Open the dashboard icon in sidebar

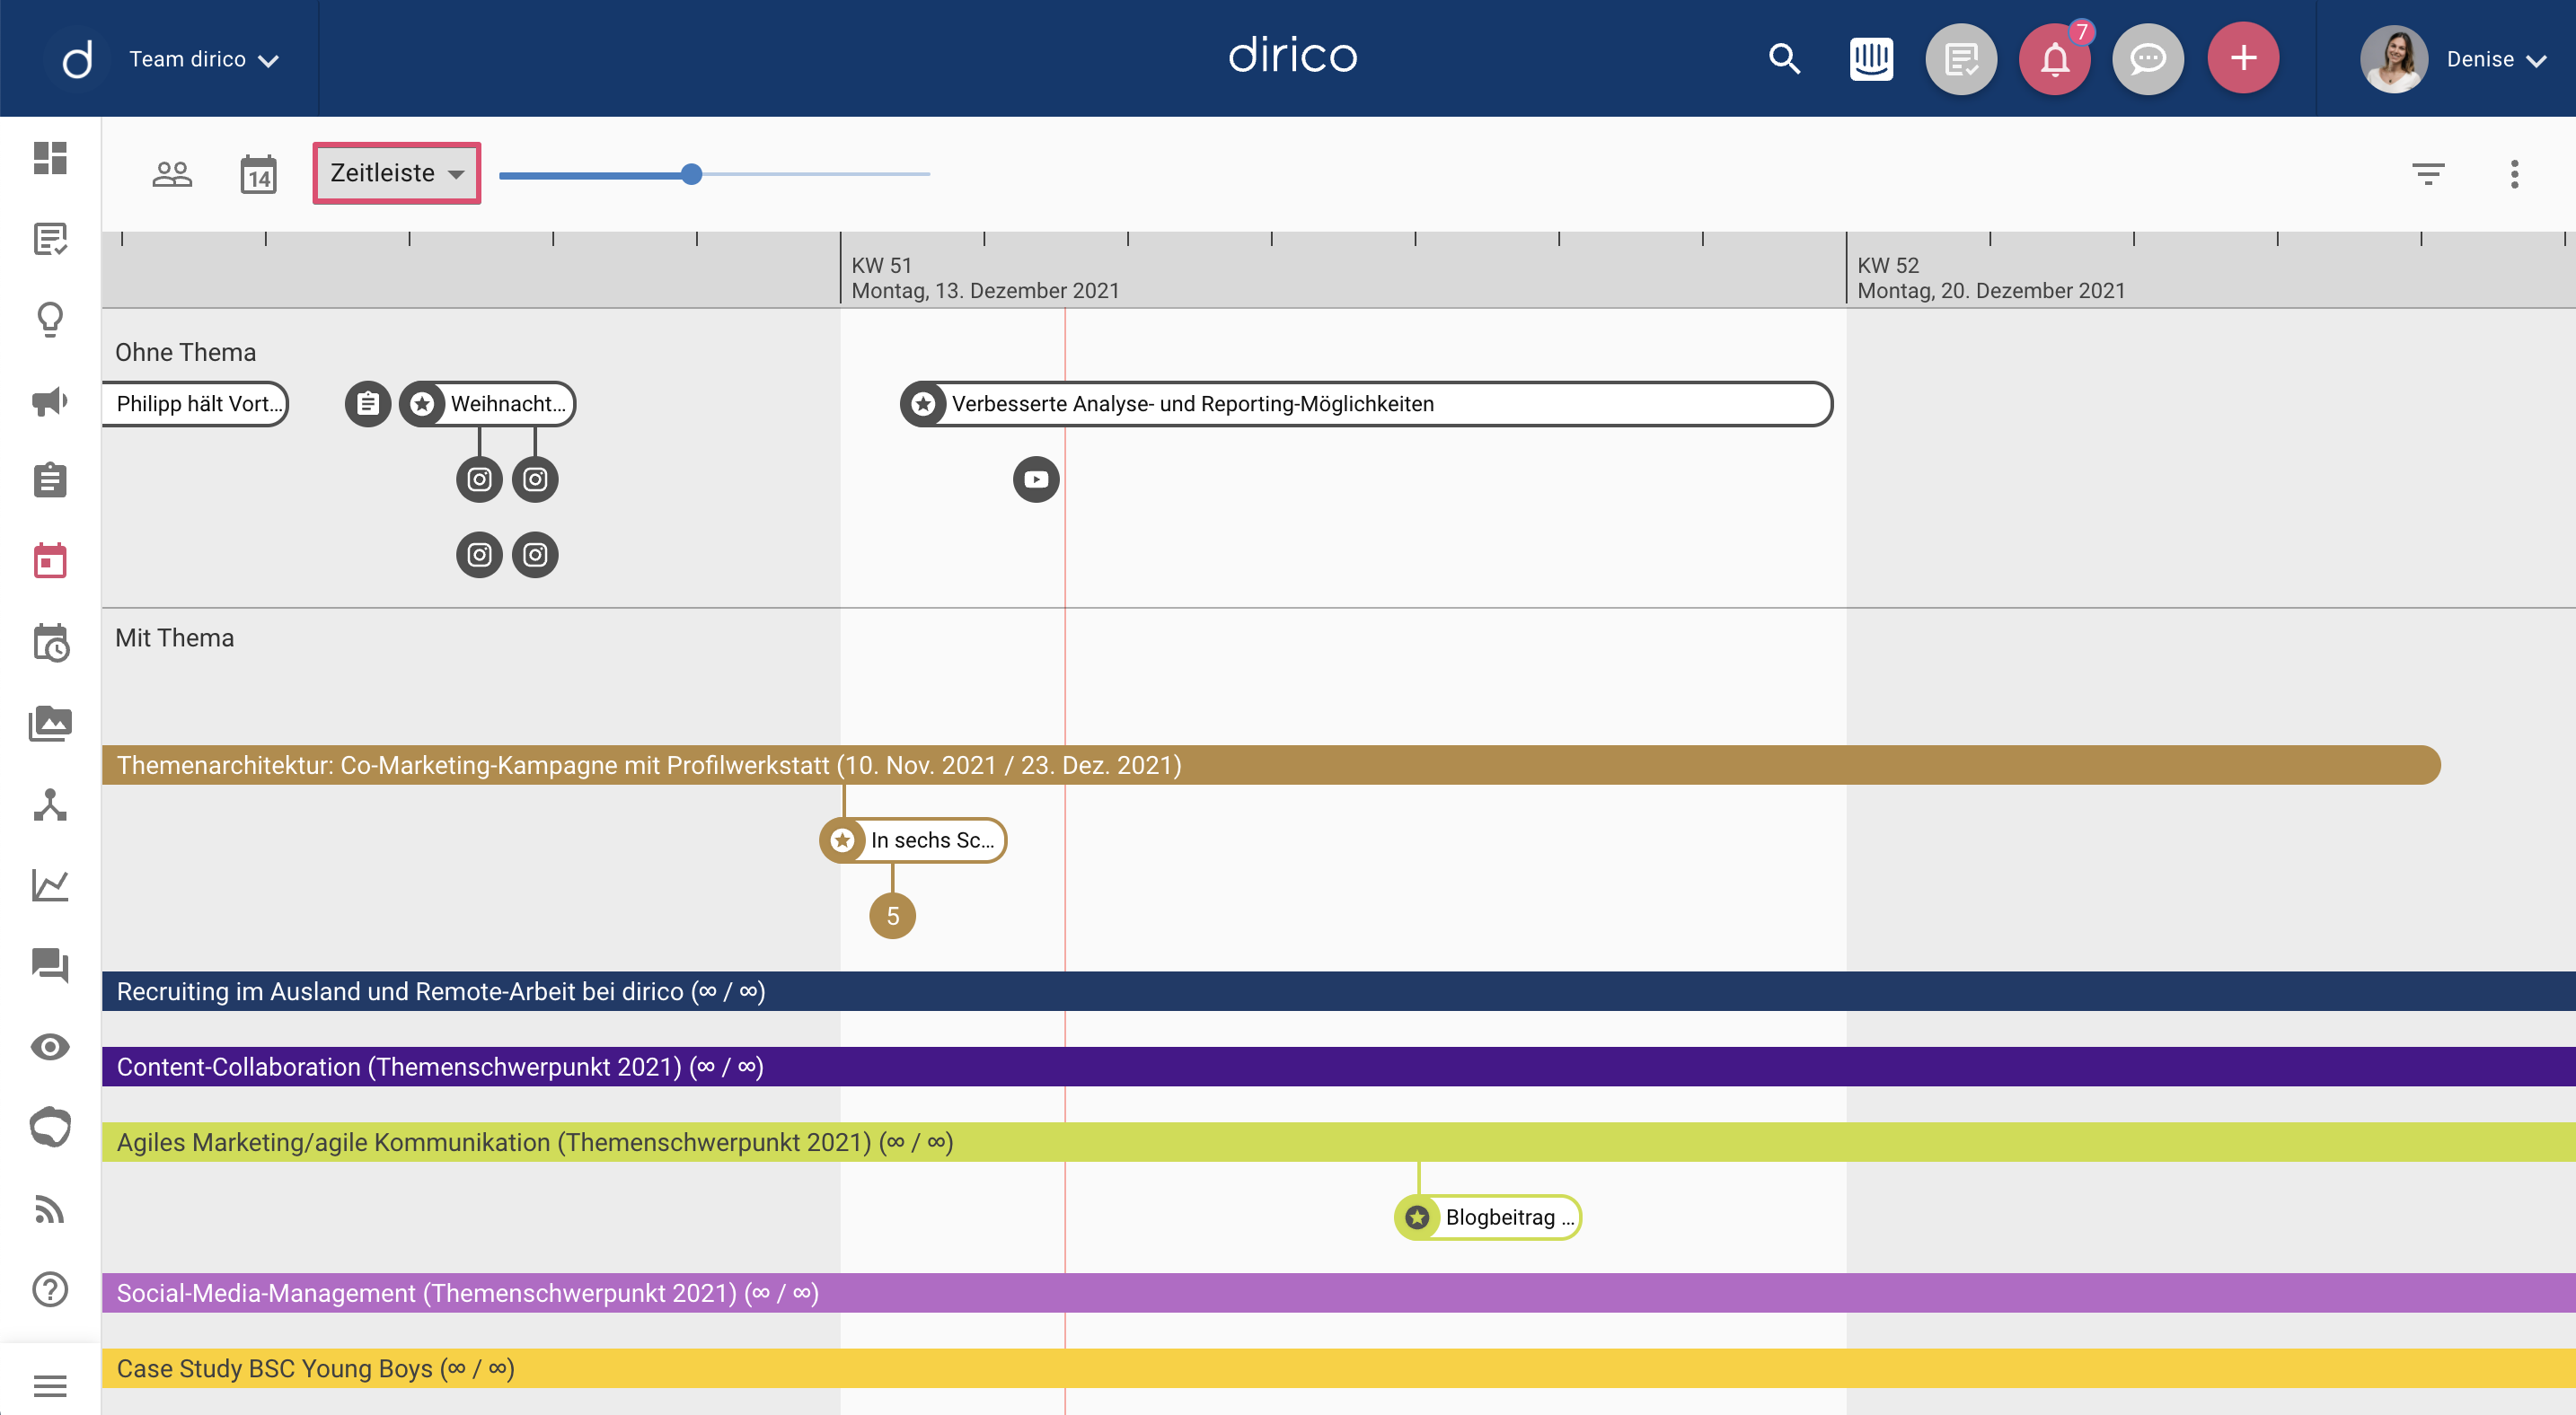pyautogui.click(x=50, y=158)
